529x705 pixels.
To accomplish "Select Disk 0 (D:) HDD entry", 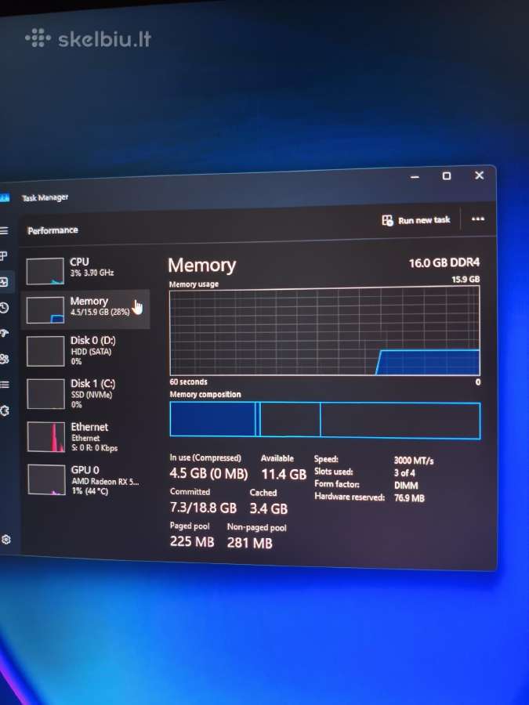I will pyautogui.click(x=85, y=350).
